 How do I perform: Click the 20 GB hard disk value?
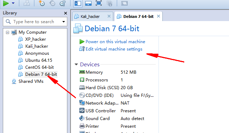click(127, 87)
